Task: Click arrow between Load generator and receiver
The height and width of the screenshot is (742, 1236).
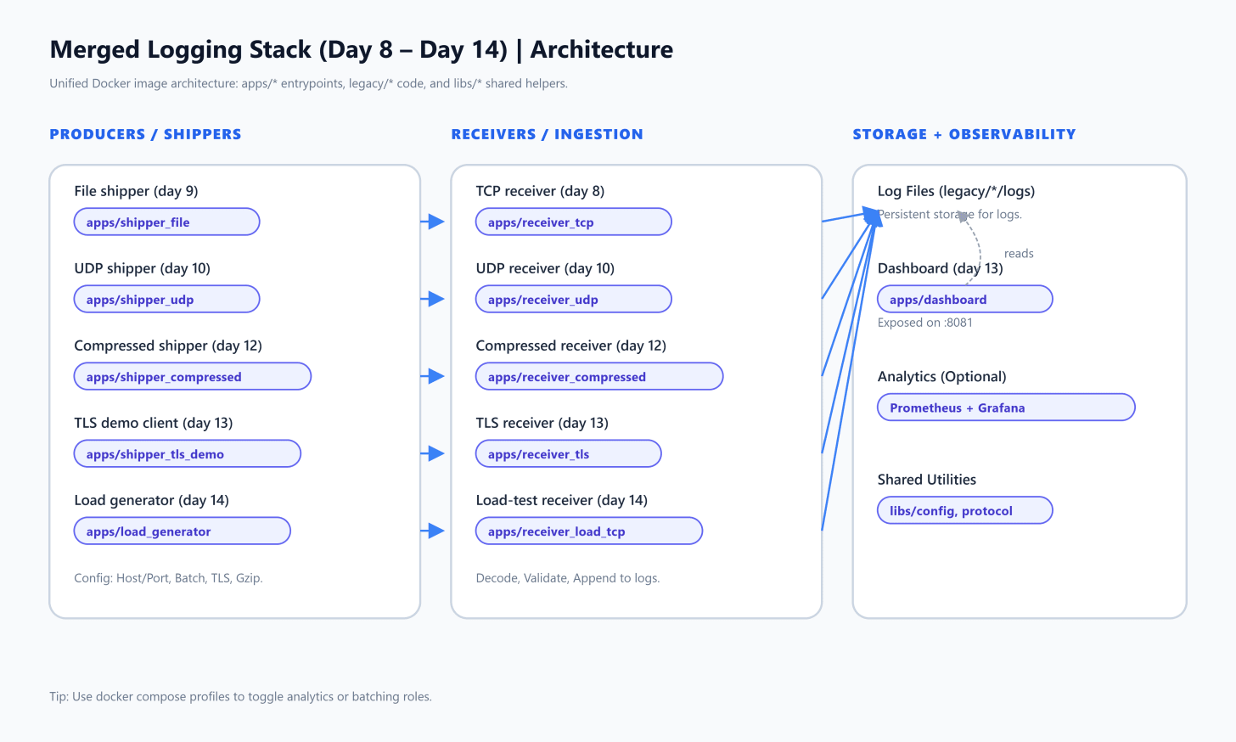Action: click(433, 531)
